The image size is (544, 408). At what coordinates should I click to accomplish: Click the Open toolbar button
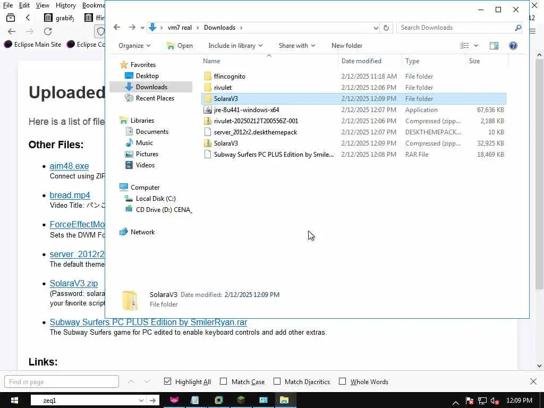coord(180,46)
